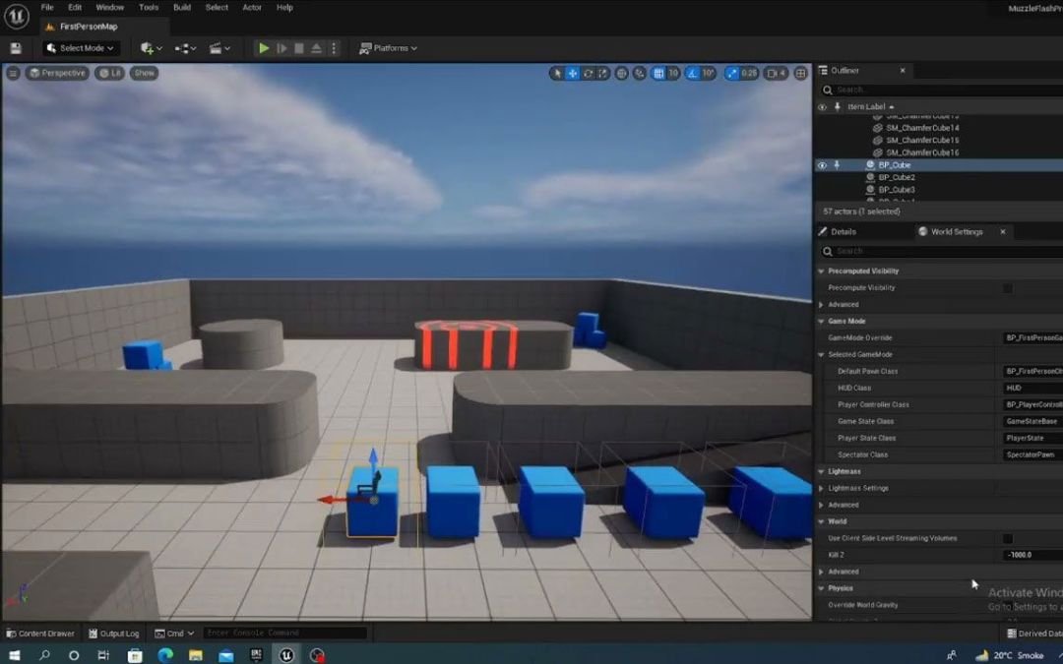This screenshot has height=664, width=1063.
Task: Open the Edit menu
Action: pyautogui.click(x=75, y=8)
